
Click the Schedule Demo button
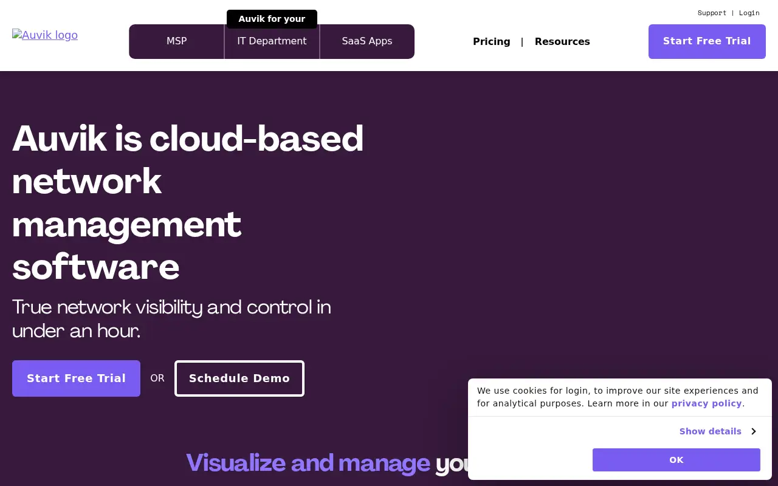tap(239, 378)
